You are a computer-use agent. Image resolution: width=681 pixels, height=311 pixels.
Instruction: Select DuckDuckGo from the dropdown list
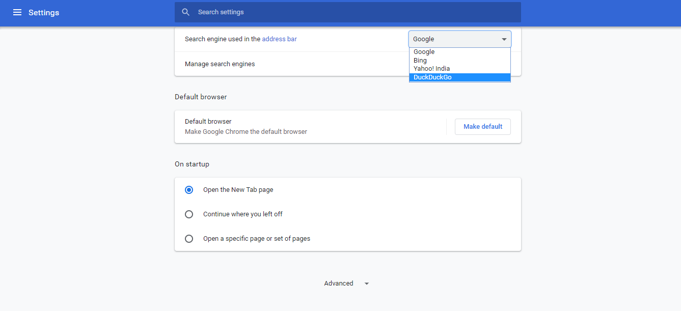pyautogui.click(x=460, y=77)
